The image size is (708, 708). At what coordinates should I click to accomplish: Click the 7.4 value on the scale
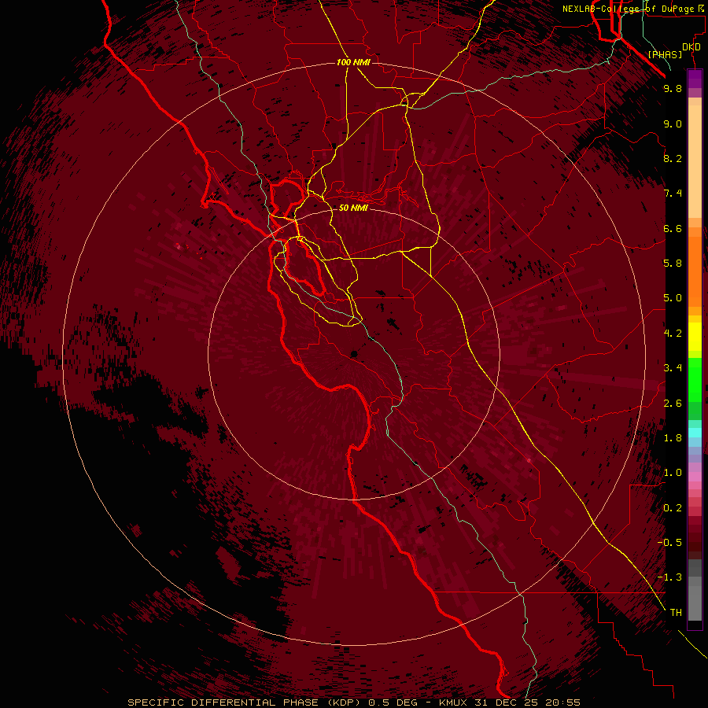point(673,194)
